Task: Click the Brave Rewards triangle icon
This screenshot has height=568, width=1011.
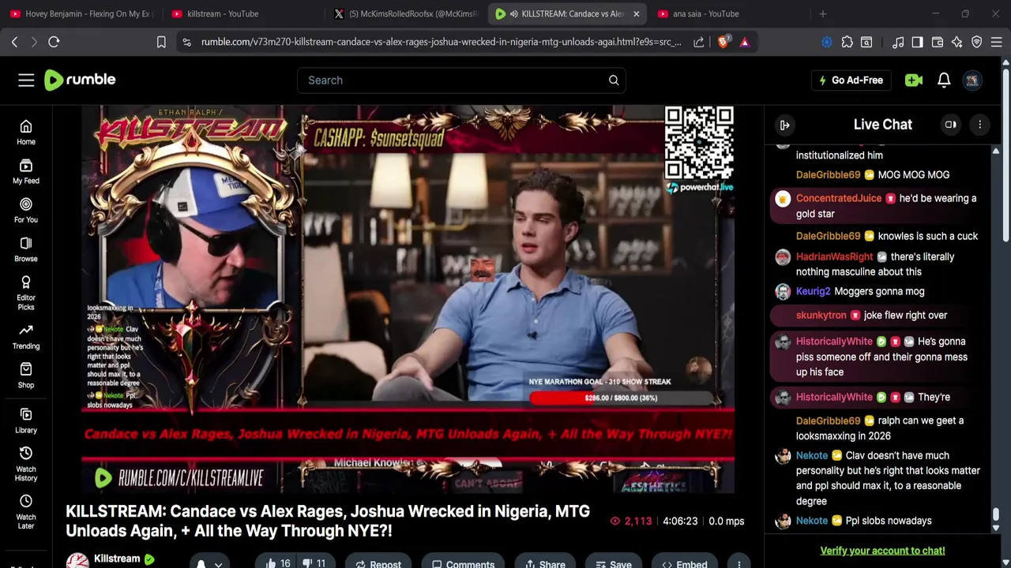Action: 744,42
